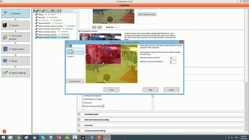Screen dimensions: 249x140
Task: Go to step 2. Servers
Action: tap(16, 25)
